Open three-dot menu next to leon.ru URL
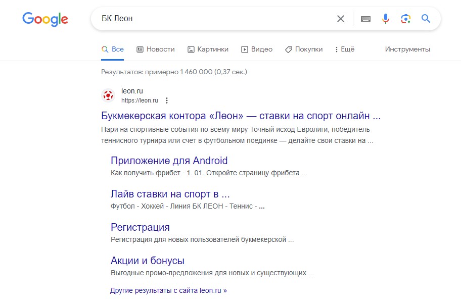Viewport: 461px width, 305px height. click(x=167, y=100)
